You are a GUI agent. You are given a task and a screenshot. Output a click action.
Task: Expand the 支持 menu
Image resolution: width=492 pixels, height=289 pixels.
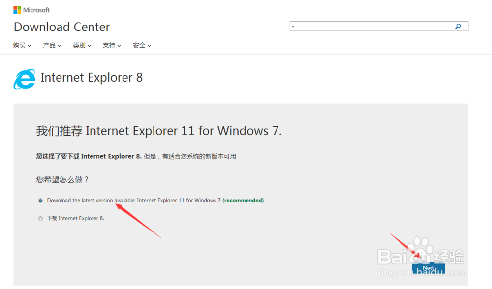coord(112,45)
